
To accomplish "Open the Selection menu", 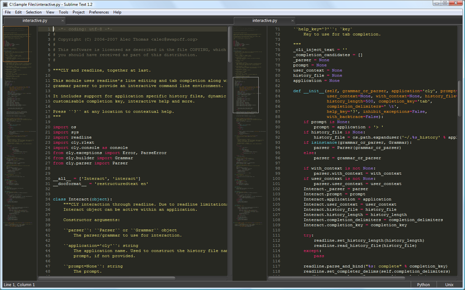I will click(x=34, y=12).
